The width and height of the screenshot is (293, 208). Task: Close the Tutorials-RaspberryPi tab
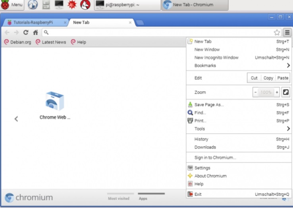tap(65, 23)
